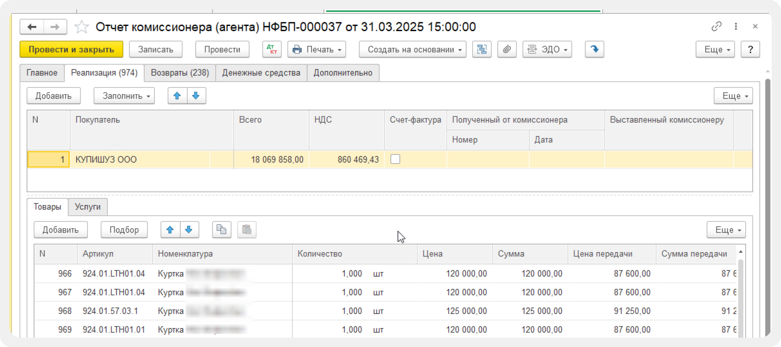781x347 pixels.
Task: Open the Дополнительно tab
Action: [343, 73]
